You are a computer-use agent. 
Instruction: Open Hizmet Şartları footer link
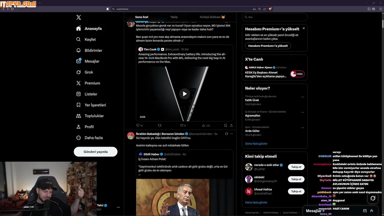(x=252, y=213)
